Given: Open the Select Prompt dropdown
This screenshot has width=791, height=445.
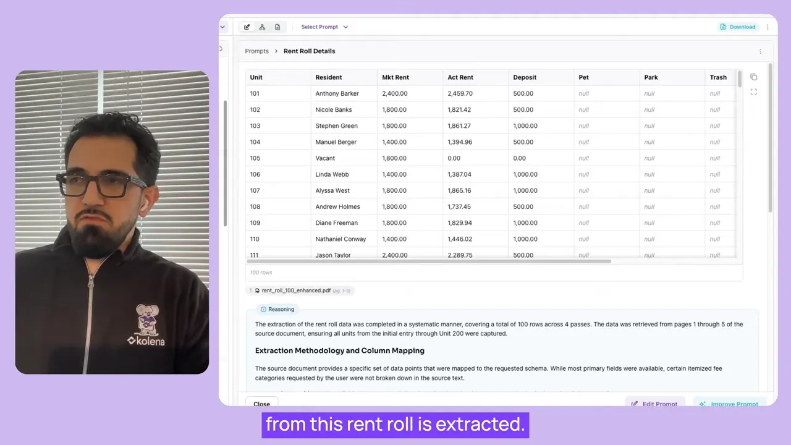Looking at the screenshot, I should tap(324, 27).
